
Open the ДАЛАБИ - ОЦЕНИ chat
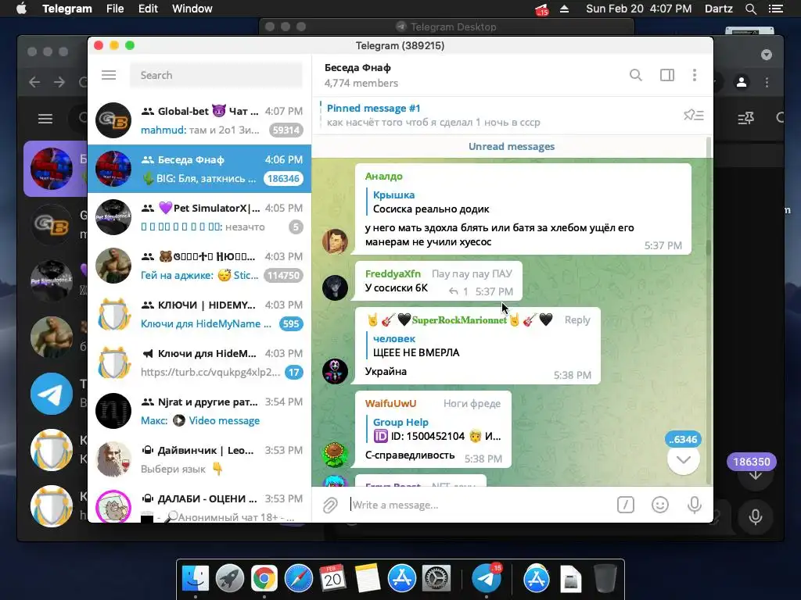tap(199, 503)
